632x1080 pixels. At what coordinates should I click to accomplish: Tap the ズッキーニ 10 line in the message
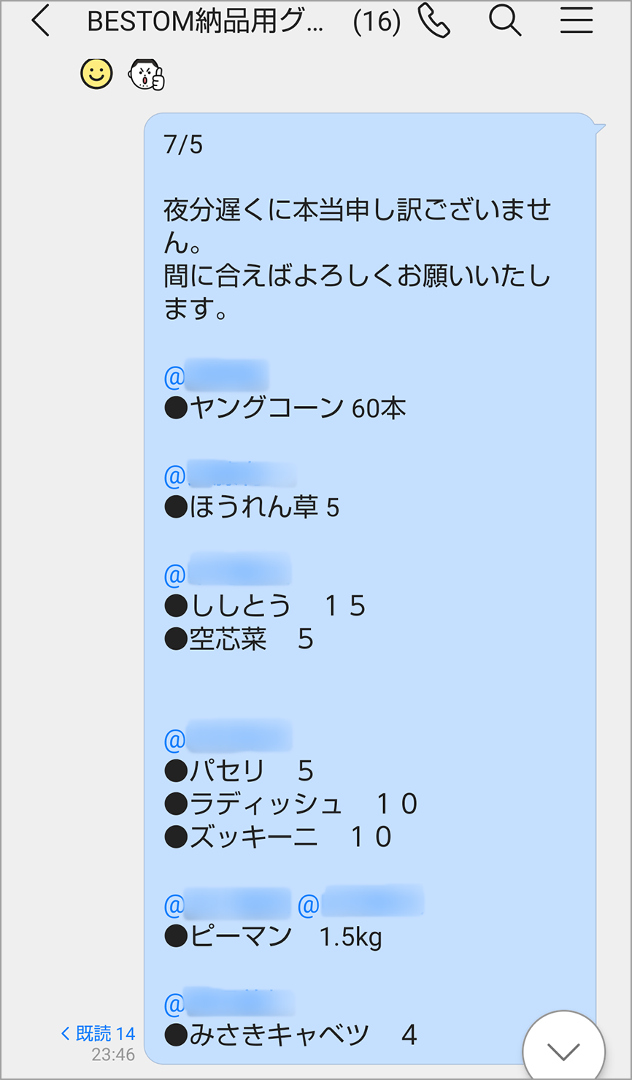[x=278, y=837]
